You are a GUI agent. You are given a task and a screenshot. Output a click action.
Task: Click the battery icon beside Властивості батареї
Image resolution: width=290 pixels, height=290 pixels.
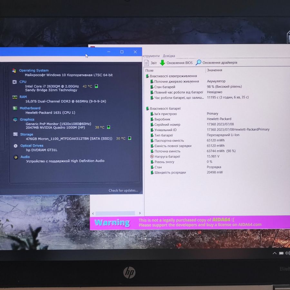148,109
